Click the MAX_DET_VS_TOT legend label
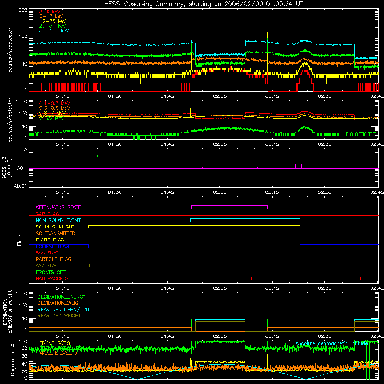 click(x=59, y=353)
